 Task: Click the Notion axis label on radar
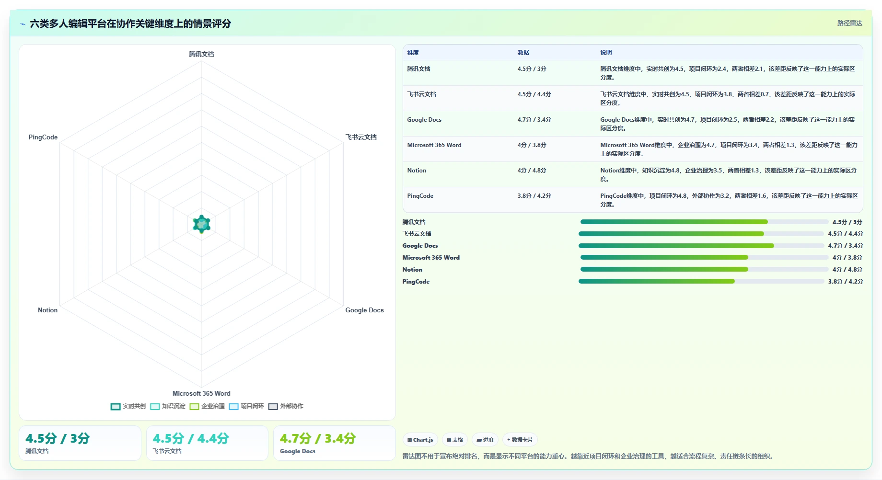47,310
